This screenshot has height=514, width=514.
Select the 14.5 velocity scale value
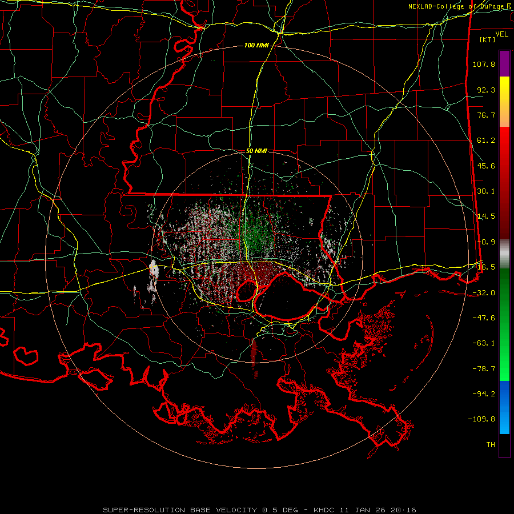pyautogui.click(x=486, y=216)
